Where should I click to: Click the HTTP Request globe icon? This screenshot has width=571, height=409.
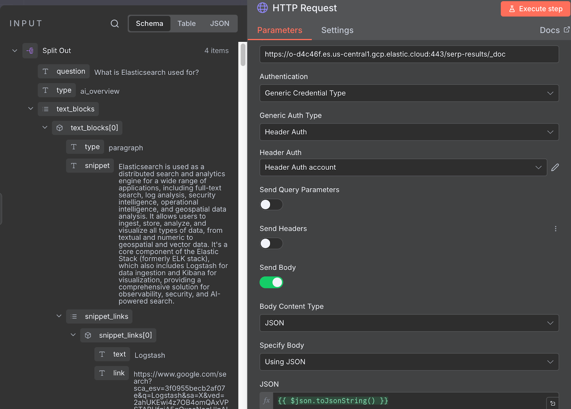tap(262, 8)
